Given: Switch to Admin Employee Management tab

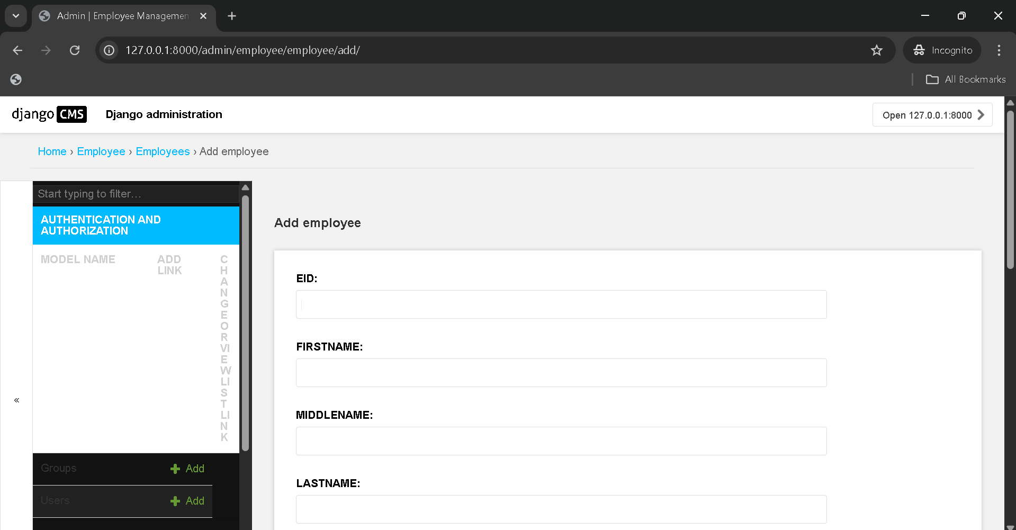Looking at the screenshot, I should [123, 16].
